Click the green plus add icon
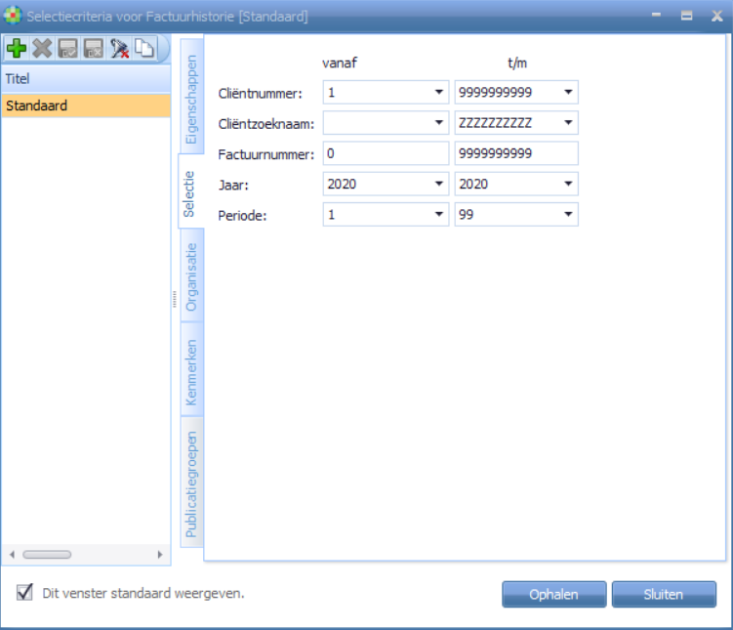This screenshot has width=733, height=630. click(x=17, y=49)
